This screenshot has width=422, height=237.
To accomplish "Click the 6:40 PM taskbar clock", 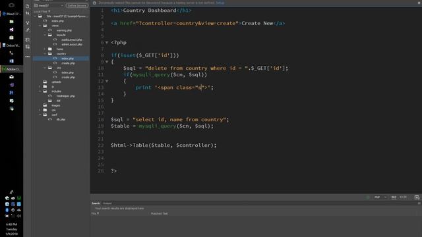I will pos(11,224).
